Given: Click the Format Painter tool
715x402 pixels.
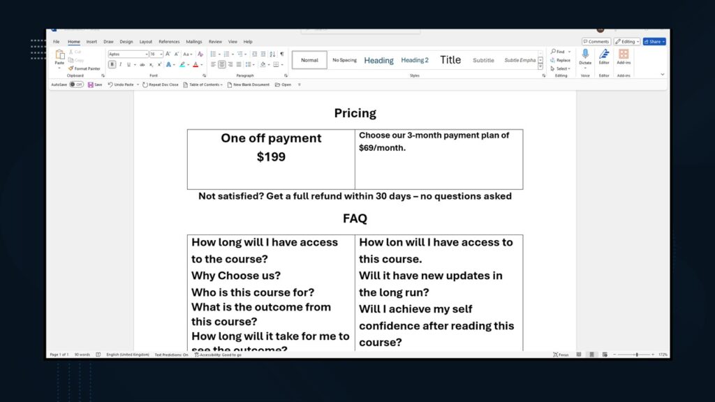Looking at the screenshot, I should (x=84, y=68).
